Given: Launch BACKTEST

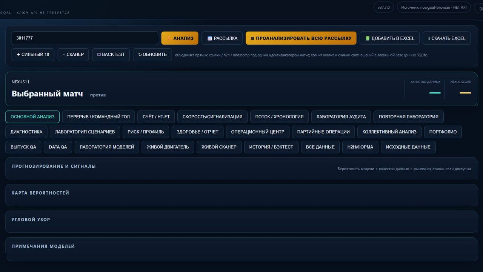Looking at the screenshot, I should pyautogui.click(x=111, y=55).
